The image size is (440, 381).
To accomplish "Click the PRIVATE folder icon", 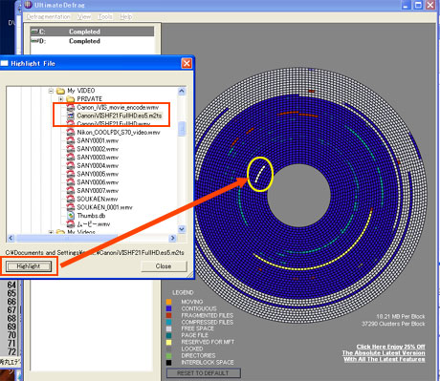I will click(71, 99).
